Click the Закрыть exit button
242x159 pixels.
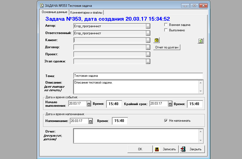tap(192, 149)
